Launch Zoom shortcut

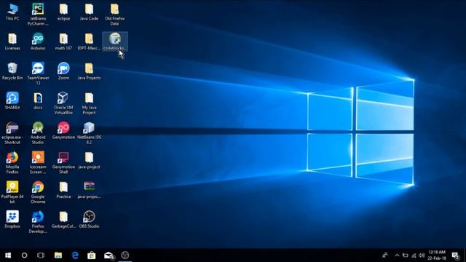coord(63,71)
